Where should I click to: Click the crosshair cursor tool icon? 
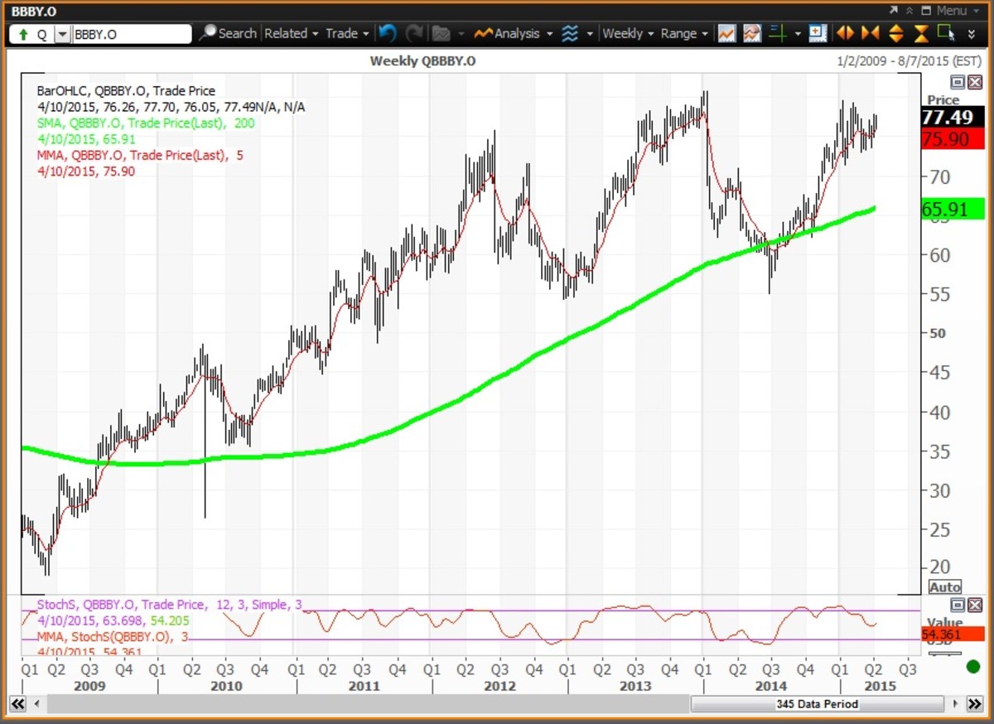[776, 34]
